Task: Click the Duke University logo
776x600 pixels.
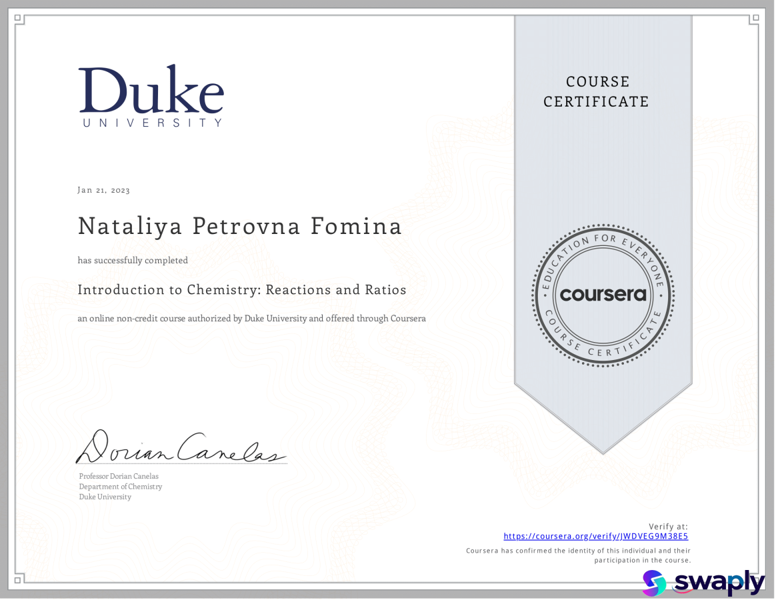Action: tap(151, 95)
